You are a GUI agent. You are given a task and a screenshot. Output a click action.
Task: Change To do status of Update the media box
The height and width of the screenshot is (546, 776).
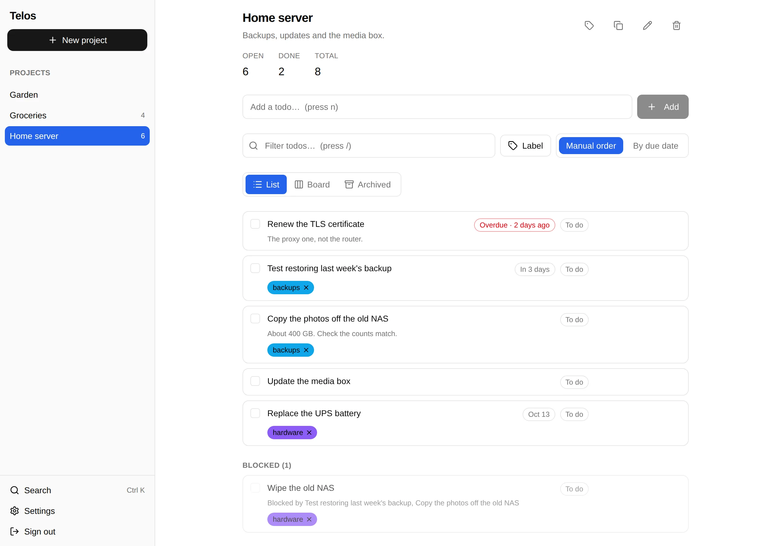pos(574,382)
